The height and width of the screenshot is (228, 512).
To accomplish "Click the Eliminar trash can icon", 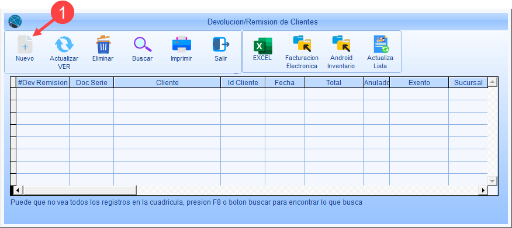I will (103, 44).
